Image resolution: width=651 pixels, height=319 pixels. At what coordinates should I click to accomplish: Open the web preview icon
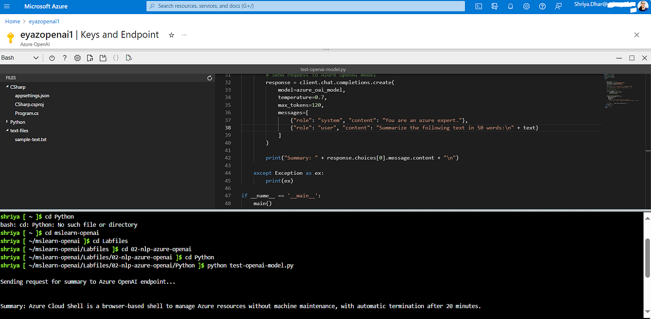point(129,58)
